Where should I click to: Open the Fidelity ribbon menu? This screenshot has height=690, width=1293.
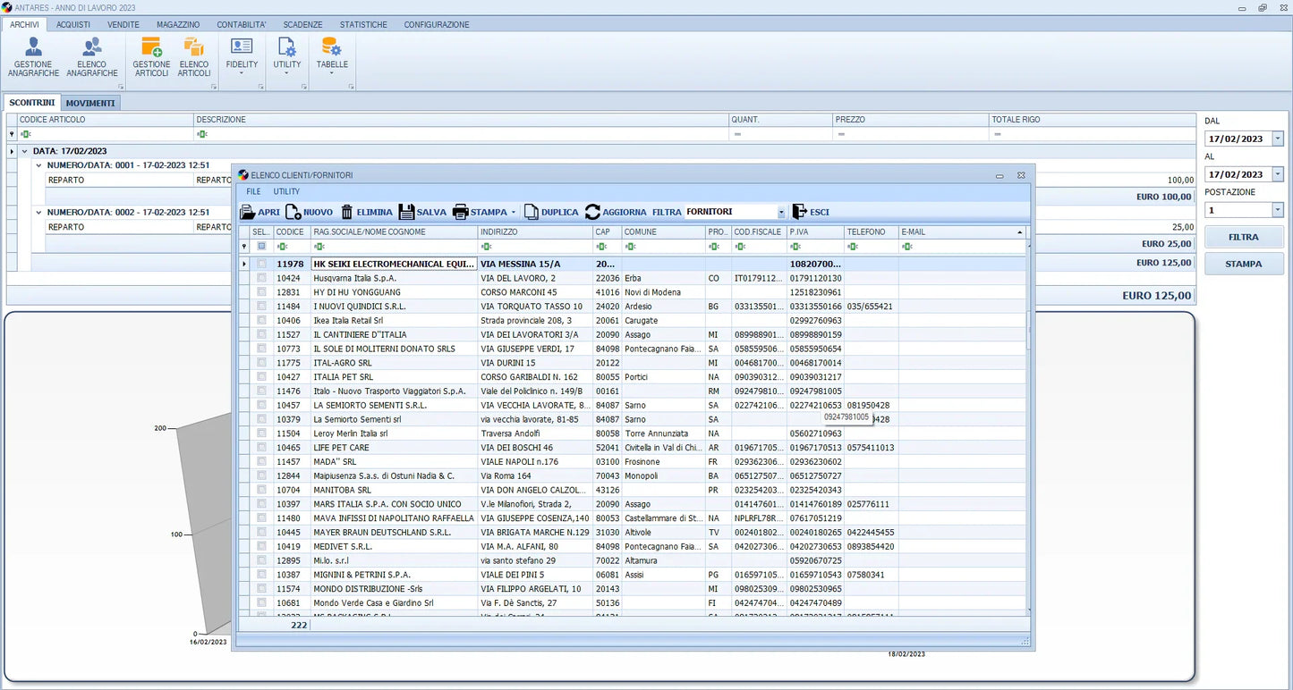242,58
